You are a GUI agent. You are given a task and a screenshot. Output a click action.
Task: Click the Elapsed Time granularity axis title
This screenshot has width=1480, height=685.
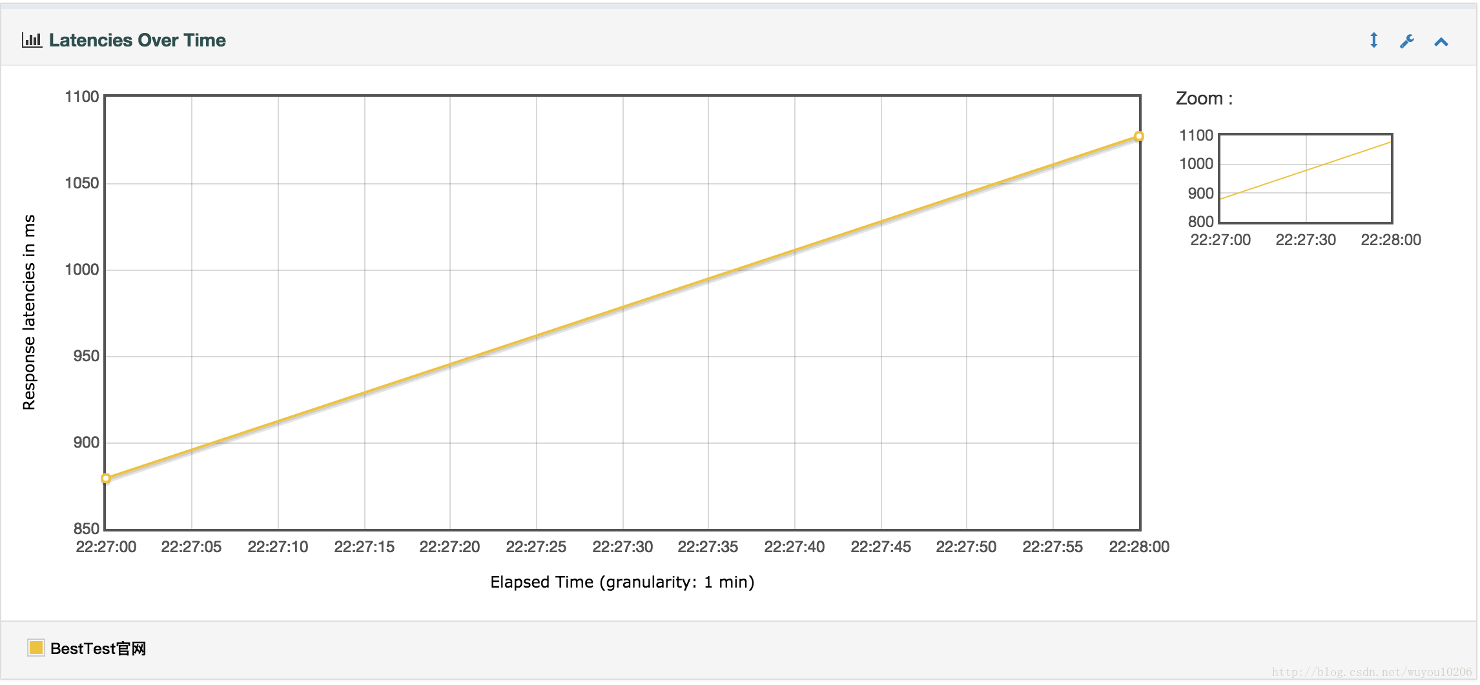pyautogui.click(x=622, y=582)
